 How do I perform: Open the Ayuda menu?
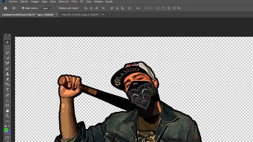[109, 2]
